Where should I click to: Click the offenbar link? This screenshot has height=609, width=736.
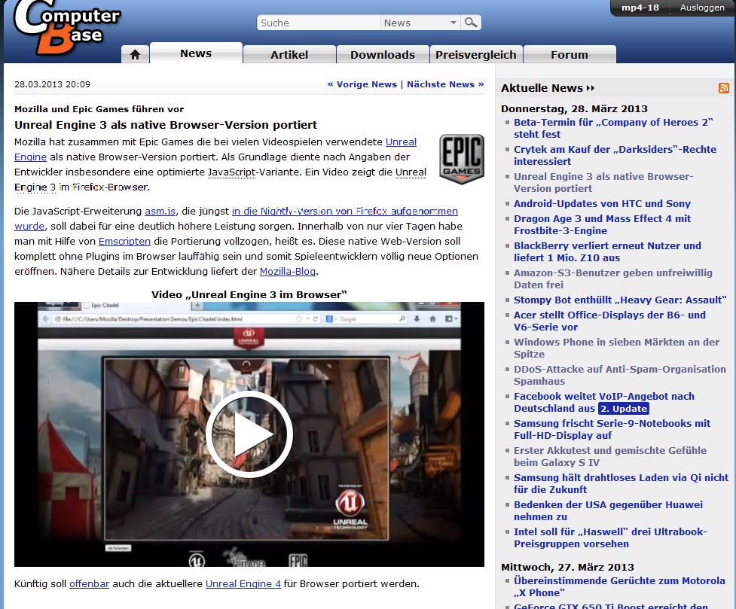point(89,583)
